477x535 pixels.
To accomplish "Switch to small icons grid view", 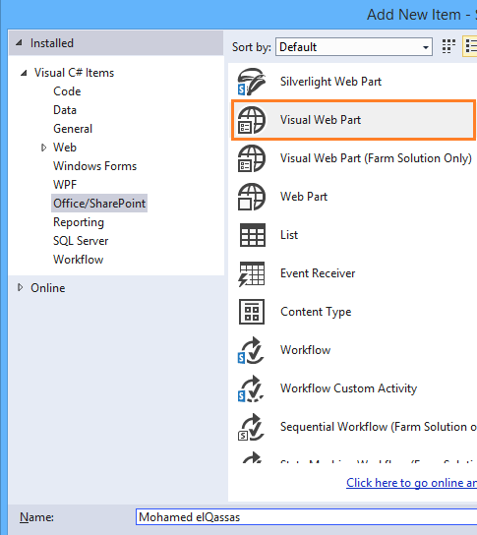I will pyautogui.click(x=448, y=46).
